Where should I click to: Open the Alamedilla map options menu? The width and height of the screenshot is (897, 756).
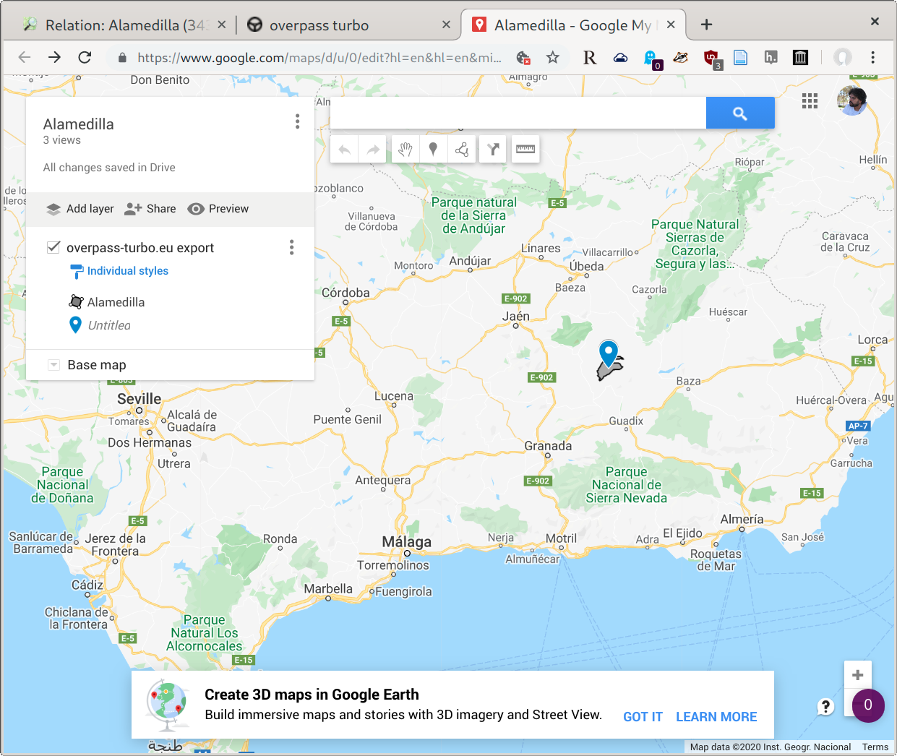pos(297,121)
